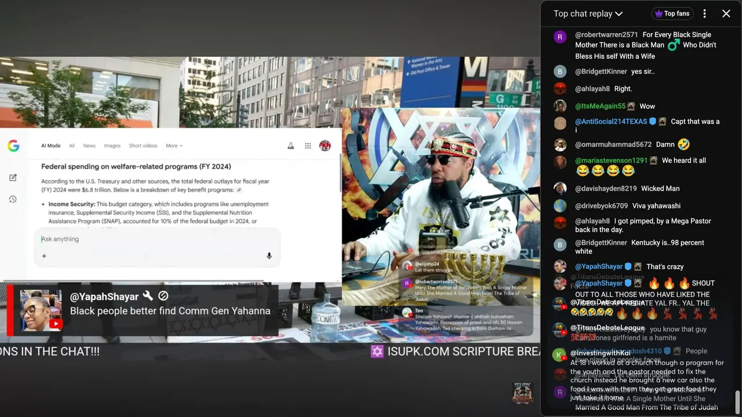Screen dimensions: 742x417
Task: Click the 'Wicked Man' chat message
Action: click(x=660, y=189)
